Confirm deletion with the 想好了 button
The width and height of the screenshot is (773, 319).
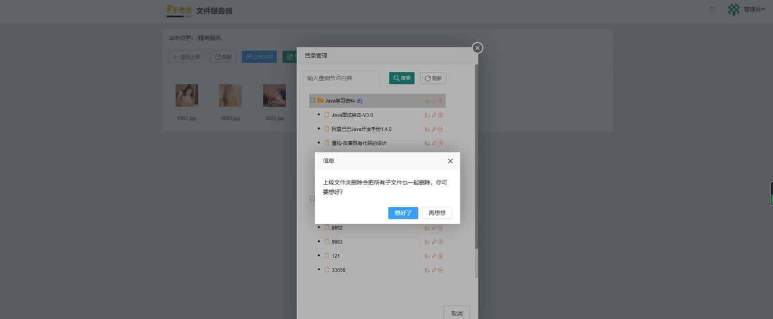403,213
